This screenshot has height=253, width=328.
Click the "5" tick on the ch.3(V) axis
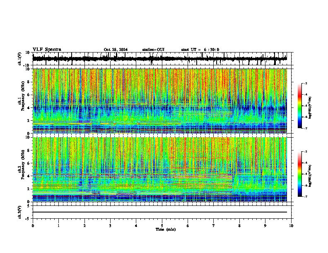[29, 206]
